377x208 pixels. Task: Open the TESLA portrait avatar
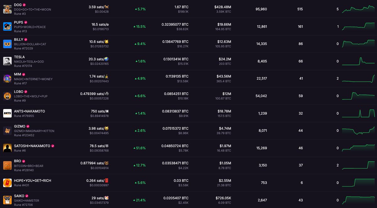coord(8,61)
